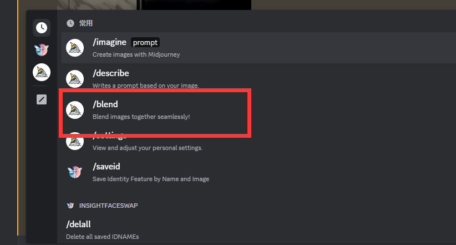Click the Midjourney avatar beside /describe
This screenshot has width=456, height=245.
[75, 79]
